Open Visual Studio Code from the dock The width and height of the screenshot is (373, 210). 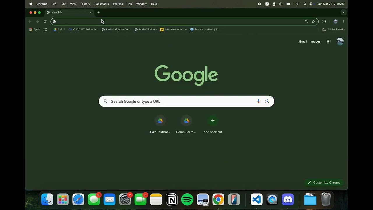(x=257, y=200)
